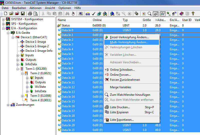Sort the list by the Typ column
This screenshot has height=135, width=200.
click(x=131, y=20)
